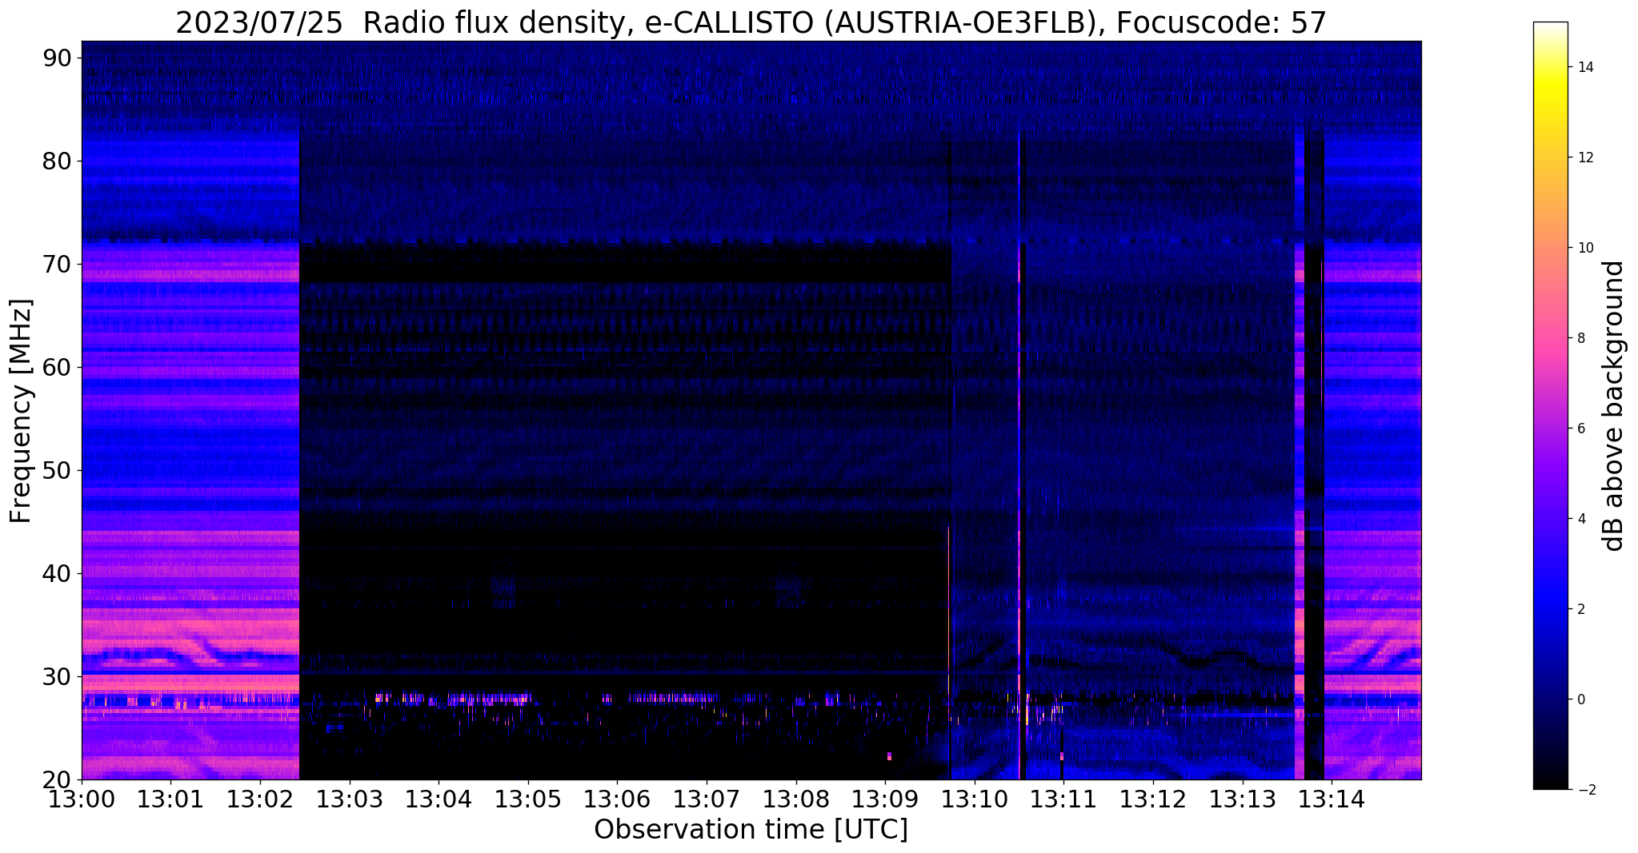Click the 13:06 time tick label
The width and height of the screenshot is (1638, 853).
[x=617, y=799]
